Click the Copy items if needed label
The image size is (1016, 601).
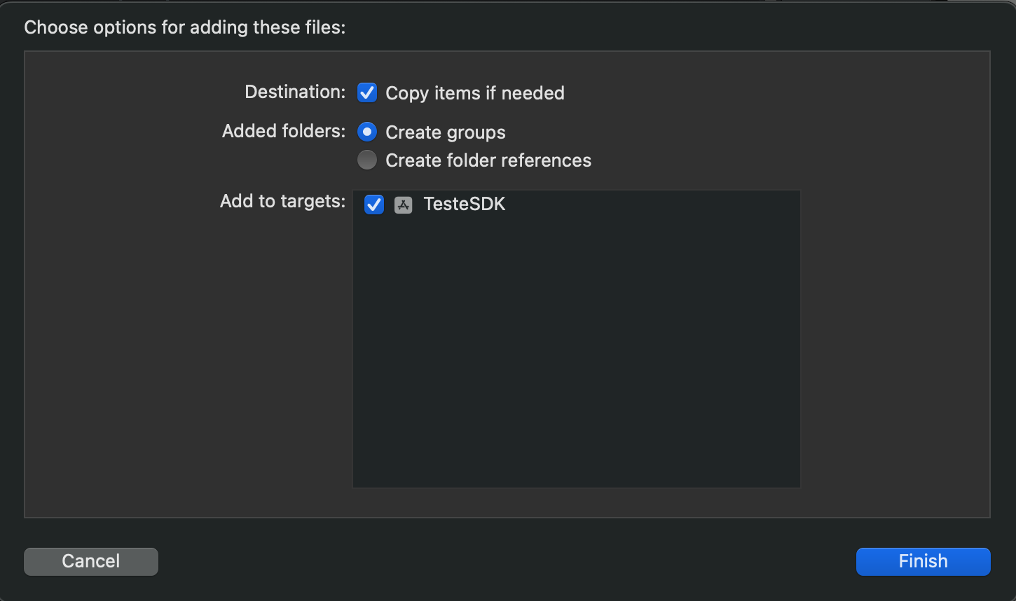click(x=475, y=93)
